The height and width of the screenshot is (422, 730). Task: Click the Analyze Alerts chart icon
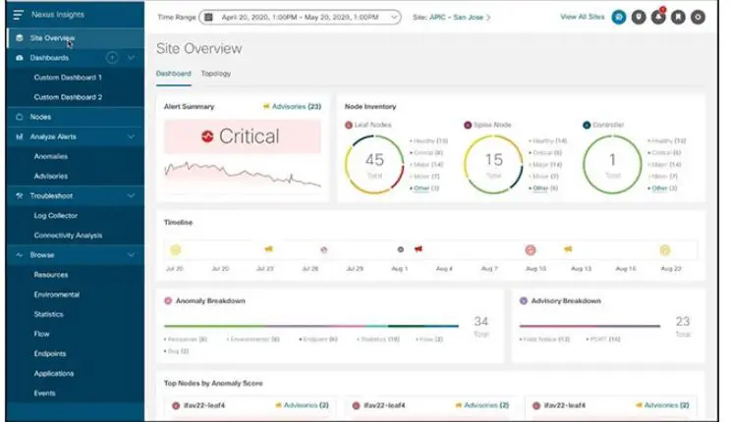(20, 136)
